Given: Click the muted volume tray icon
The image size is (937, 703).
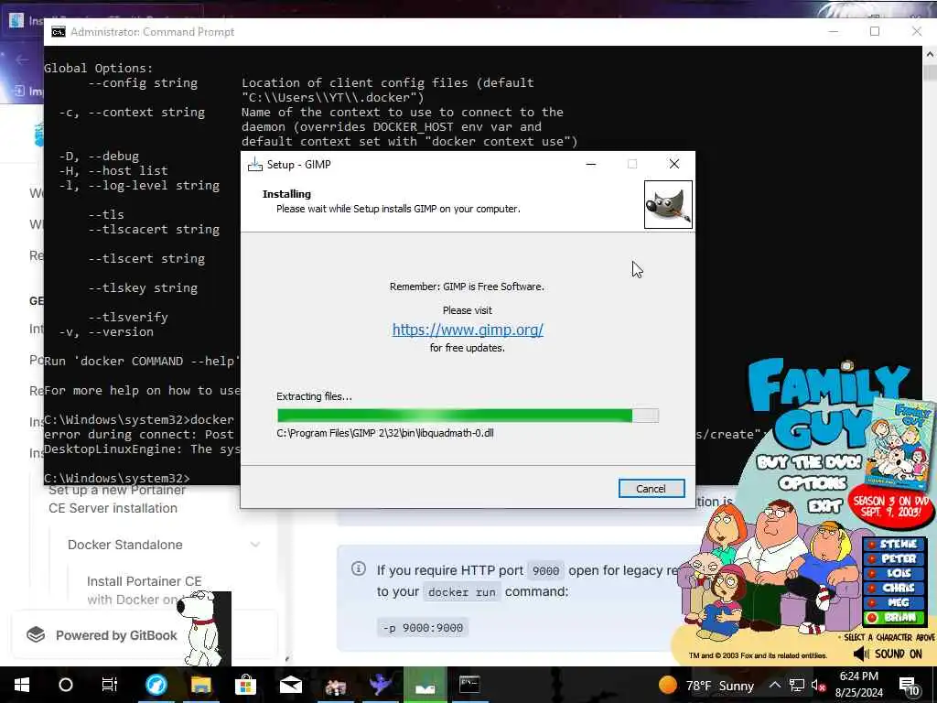Looking at the screenshot, I should [818, 685].
